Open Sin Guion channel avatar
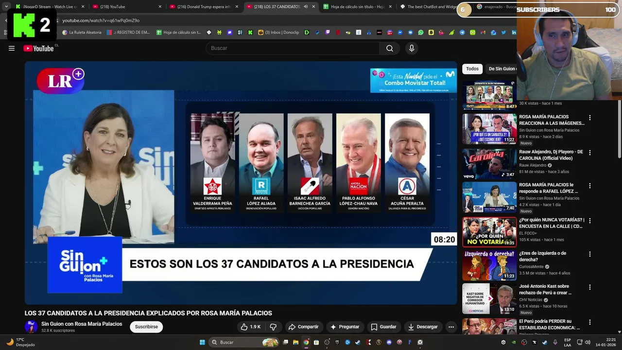 coord(31,327)
